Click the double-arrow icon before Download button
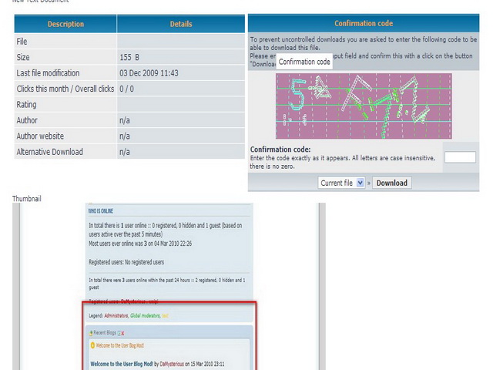The width and height of the screenshot is (493, 370). click(x=368, y=183)
